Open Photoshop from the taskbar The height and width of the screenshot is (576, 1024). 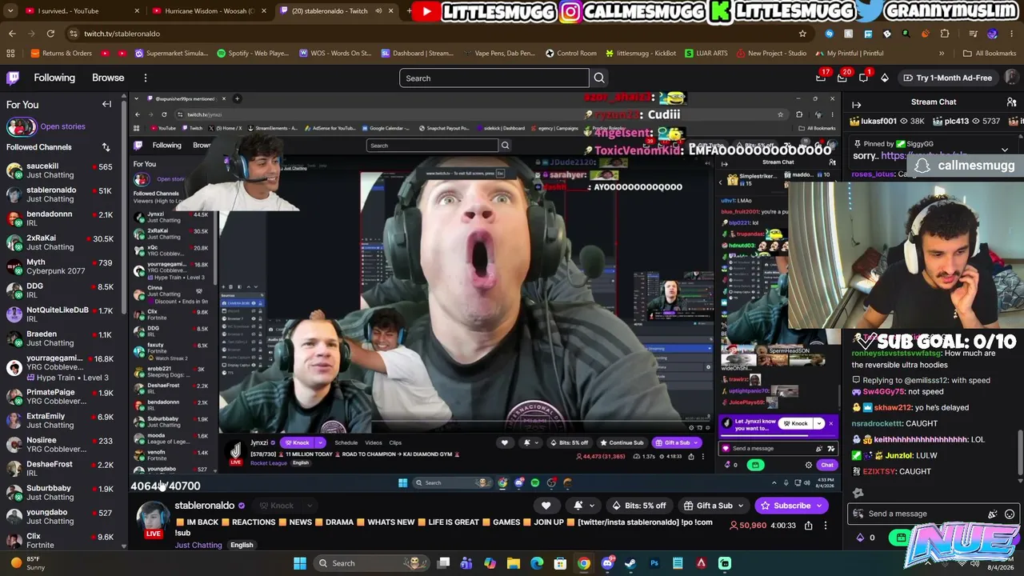click(654, 563)
